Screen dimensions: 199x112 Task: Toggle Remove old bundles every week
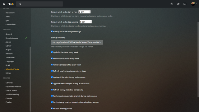pyautogui.click(x=52, y=58)
